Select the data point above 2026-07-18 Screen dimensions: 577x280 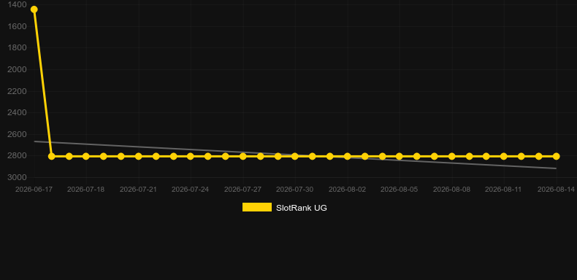pos(85,156)
